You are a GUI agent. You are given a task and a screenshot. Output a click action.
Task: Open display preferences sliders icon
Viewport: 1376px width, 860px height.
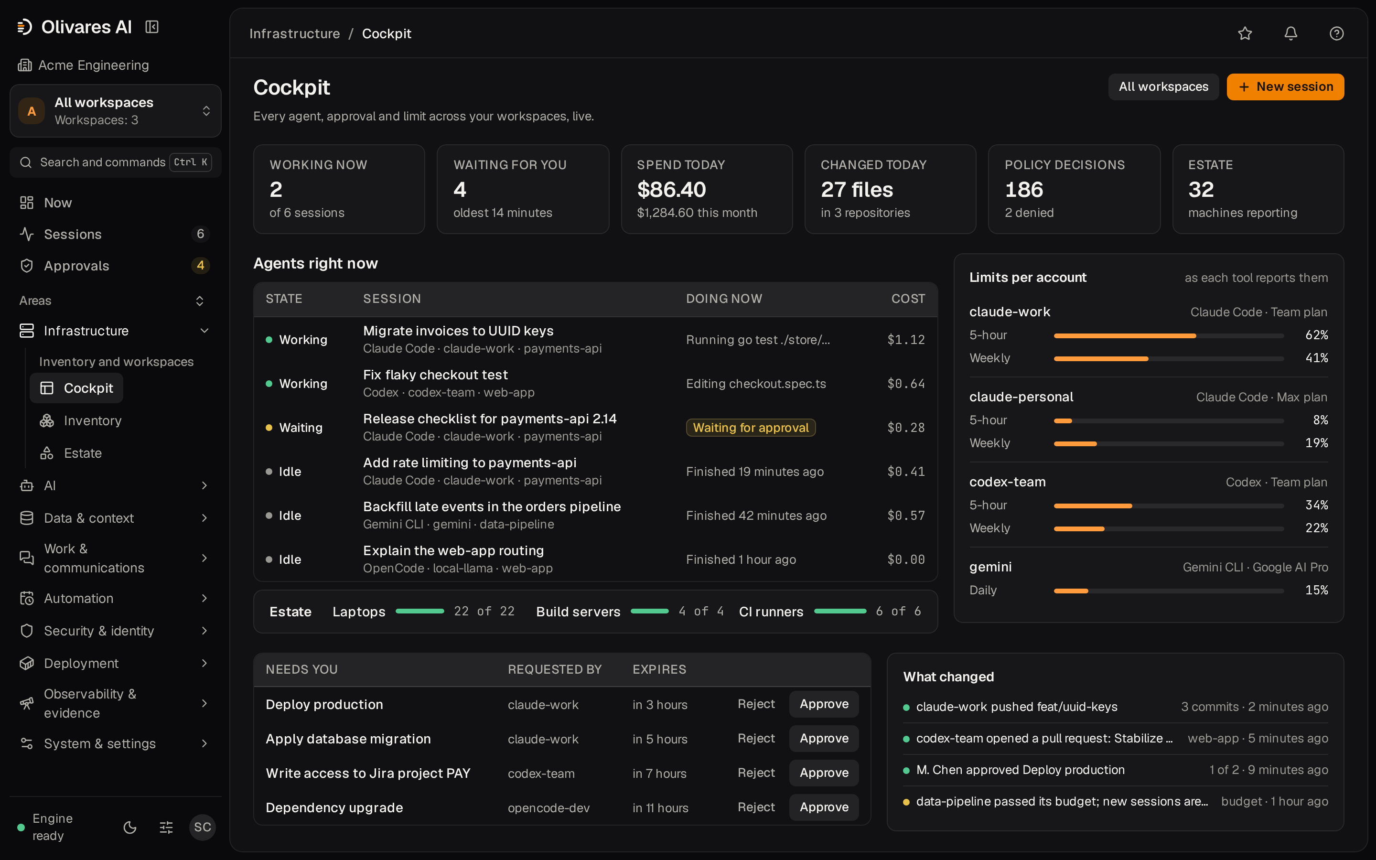[166, 827]
